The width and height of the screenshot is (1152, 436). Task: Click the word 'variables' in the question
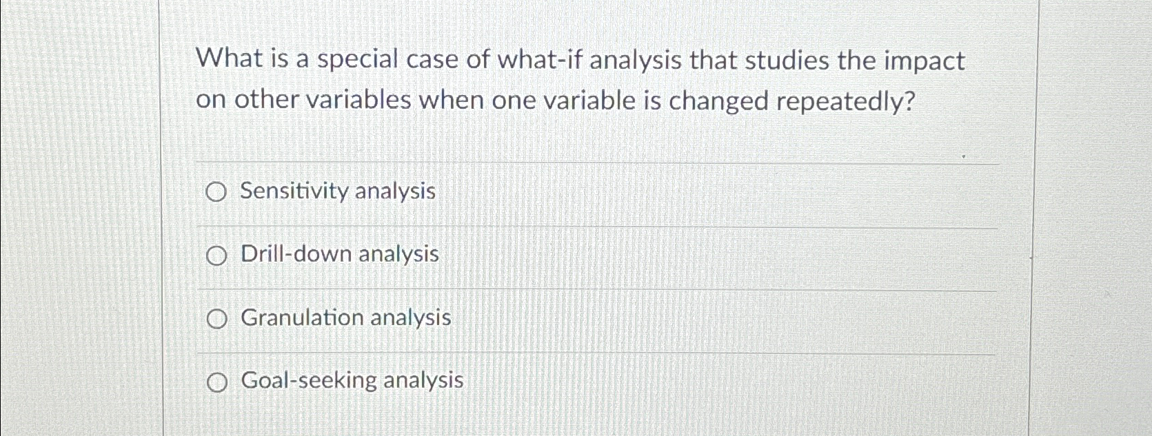pyautogui.click(x=358, y=101)
